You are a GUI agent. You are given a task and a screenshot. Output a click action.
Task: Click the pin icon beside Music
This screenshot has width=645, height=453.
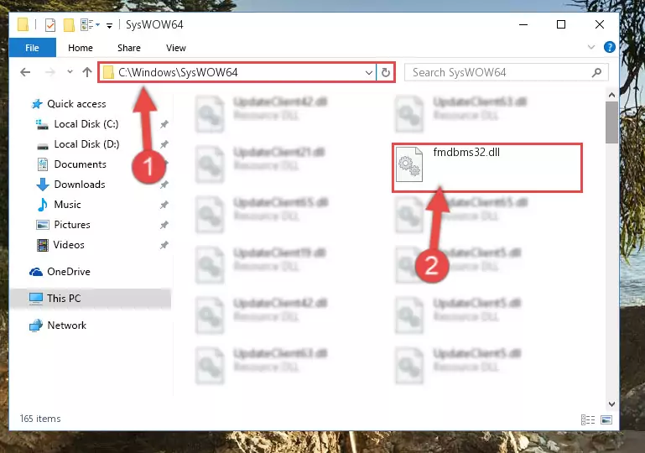coord(164,205)
